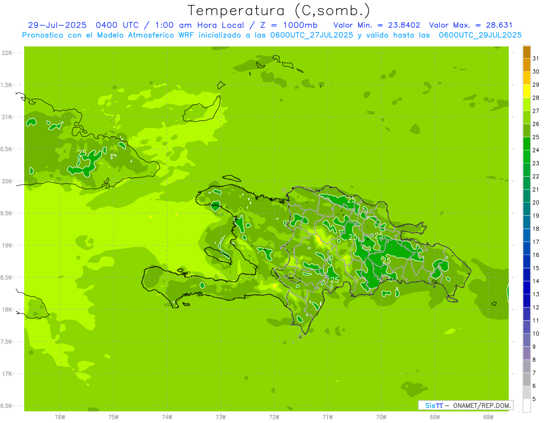Click the orange 30–31 color bar segment

point(527,65)
